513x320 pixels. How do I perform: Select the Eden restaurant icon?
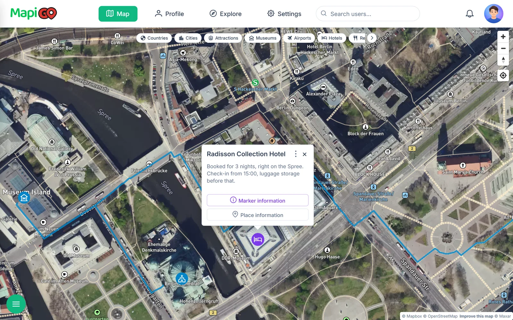pyautogui.click(x=353, y=62)
